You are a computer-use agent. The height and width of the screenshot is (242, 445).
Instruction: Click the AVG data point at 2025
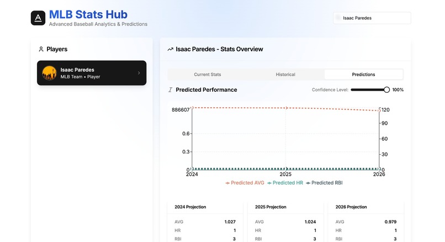[x=286, y=108]
